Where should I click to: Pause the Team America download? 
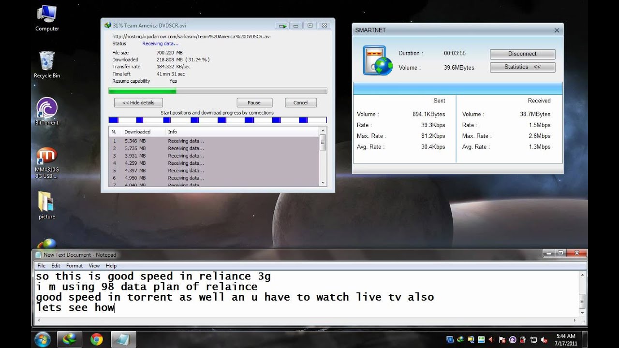click(254, 102)
